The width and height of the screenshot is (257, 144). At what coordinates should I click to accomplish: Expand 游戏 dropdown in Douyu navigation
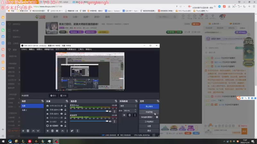click(x=97, y=17)
